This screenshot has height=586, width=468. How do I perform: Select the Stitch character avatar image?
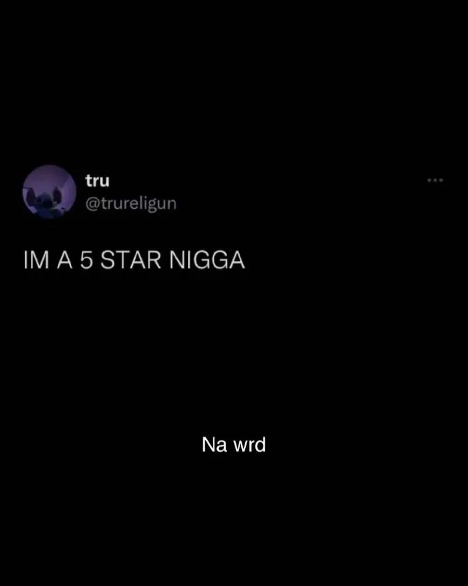tap(49, 191)
